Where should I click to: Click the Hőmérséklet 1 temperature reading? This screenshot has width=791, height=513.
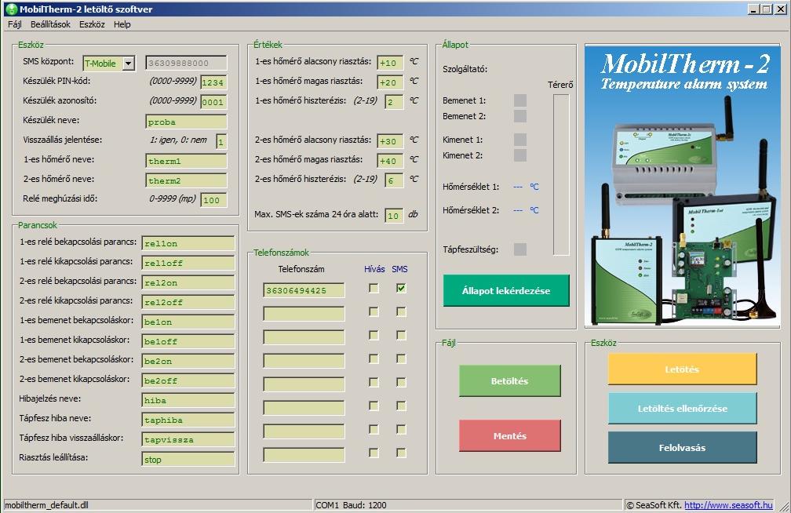526,187
